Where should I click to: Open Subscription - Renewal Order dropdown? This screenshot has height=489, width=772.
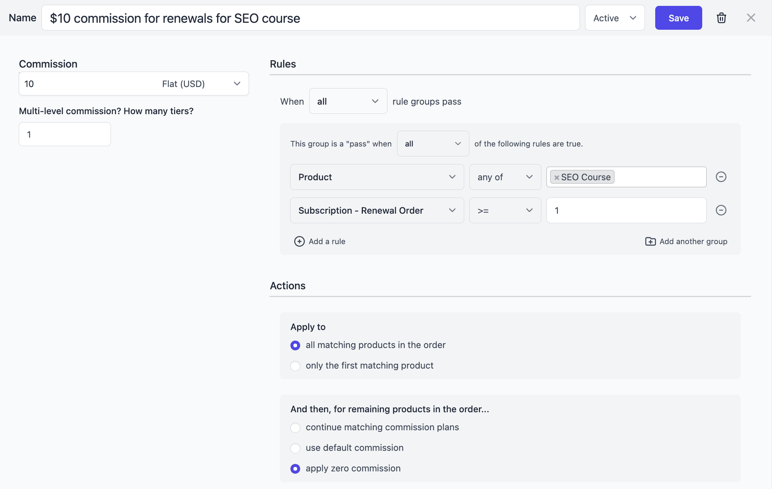(x=377, y=210)
